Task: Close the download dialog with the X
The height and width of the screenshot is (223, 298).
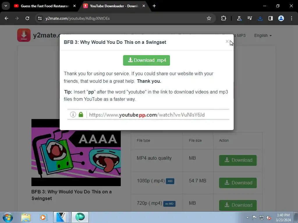Action: click(227, 41)
